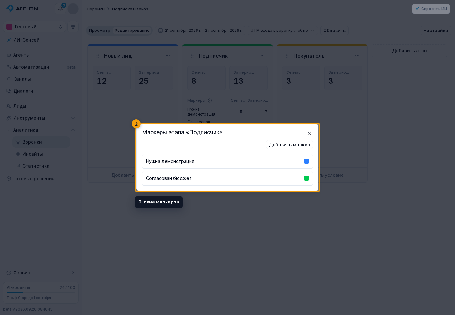Select the Нужна демонстрация marker row
The height and width of the screenshot is (315, 455).
click(227, 161)
